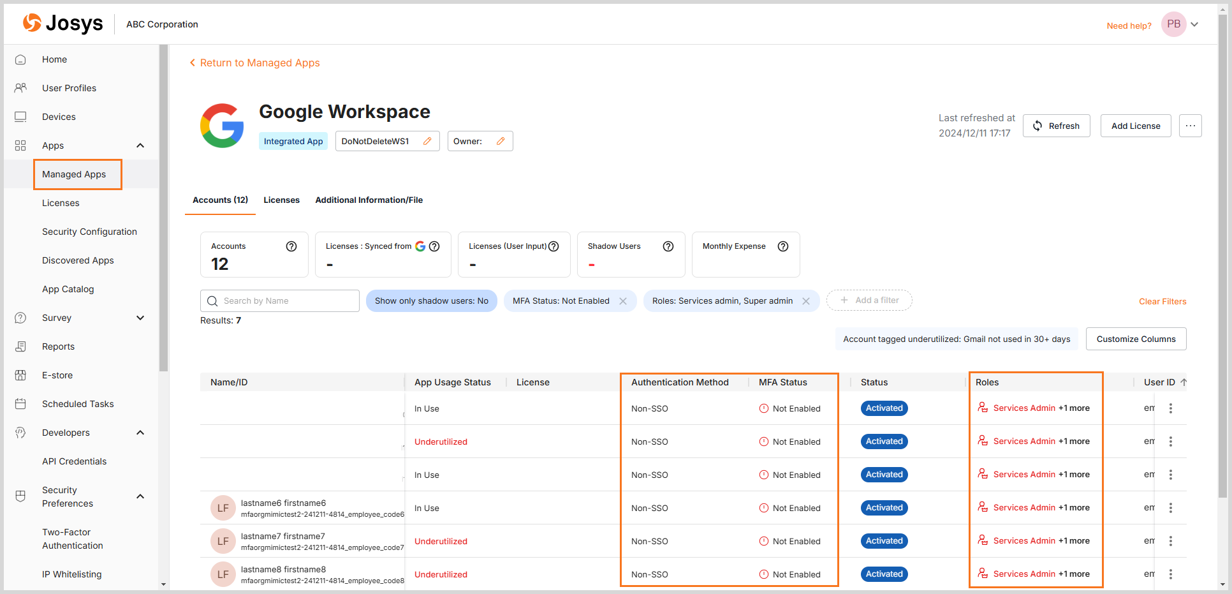This screenshot has height=594, width=1232.
Task: Click the Reports document icon
Action: click(x=20, y=346)
